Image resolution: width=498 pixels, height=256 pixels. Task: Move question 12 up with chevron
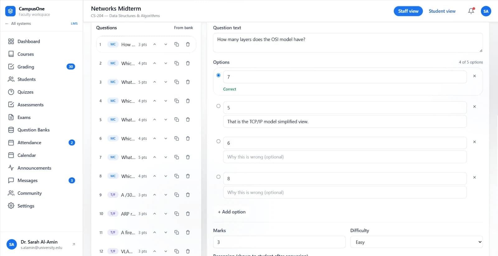tap(154, 251)
